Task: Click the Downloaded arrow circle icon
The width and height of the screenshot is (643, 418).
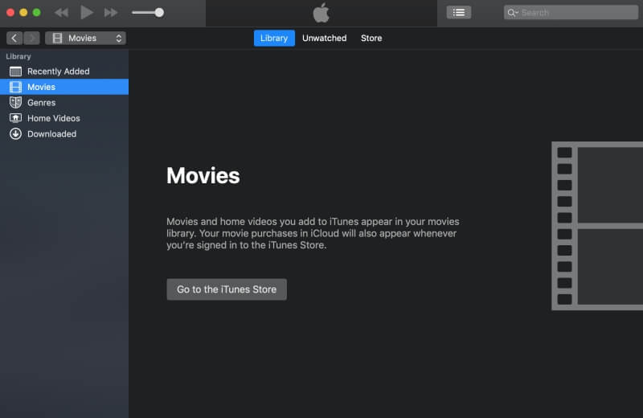Action: click(15, 133)
